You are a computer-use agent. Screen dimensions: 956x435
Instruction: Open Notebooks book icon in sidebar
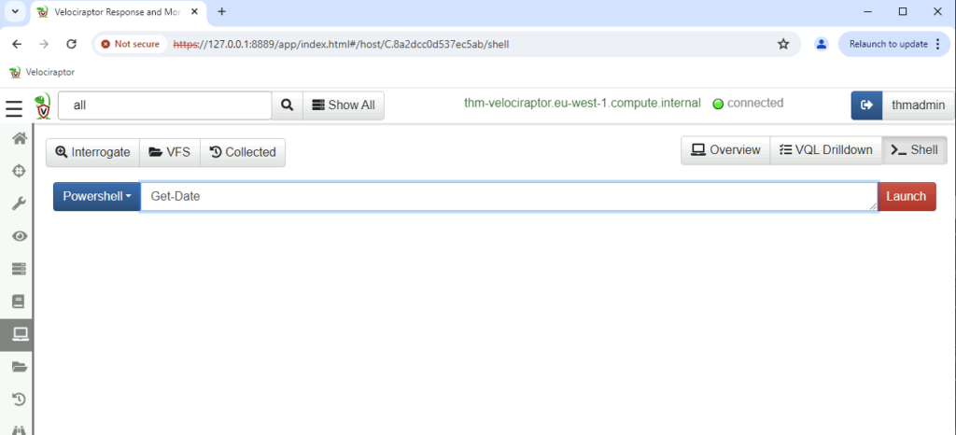pyautogui.click(x=20, y=302)
